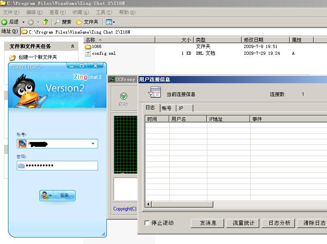Screen dimensions: 327x244
Task: Open Edit (编辑) menu
Action: (34, 12)
